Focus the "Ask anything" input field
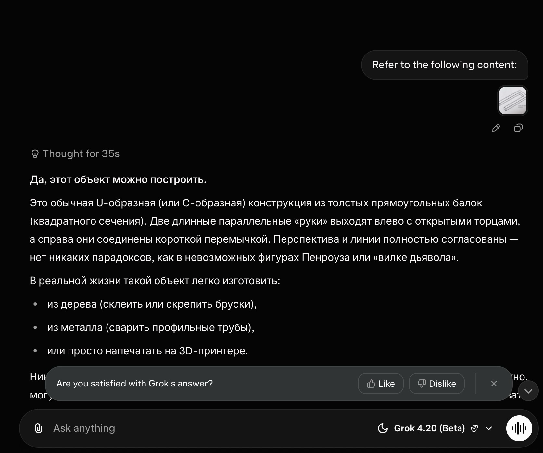This screenshot has width=543, height=453. 208,428
